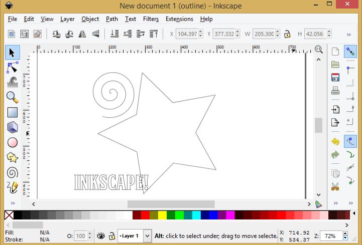Toggle enable snapping button
The width and height of the screenshot is (362, 245).
350,51
